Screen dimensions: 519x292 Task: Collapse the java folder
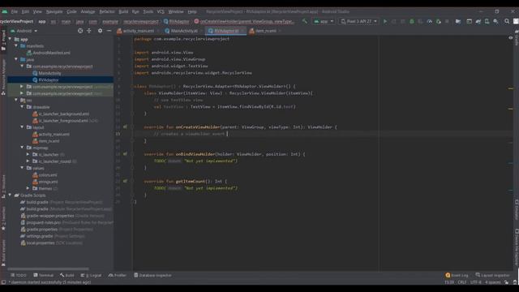[x=16, y=59]
